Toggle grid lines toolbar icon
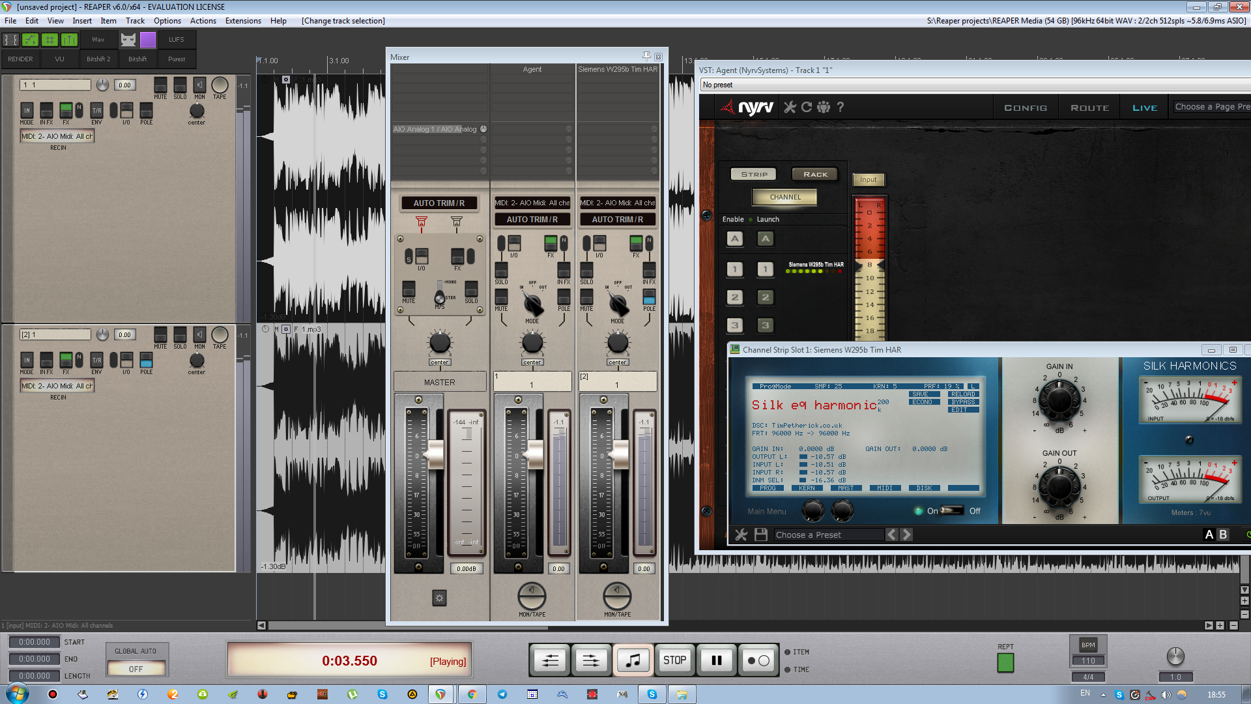The image size is (1251, 704). [x=50, y=40]
